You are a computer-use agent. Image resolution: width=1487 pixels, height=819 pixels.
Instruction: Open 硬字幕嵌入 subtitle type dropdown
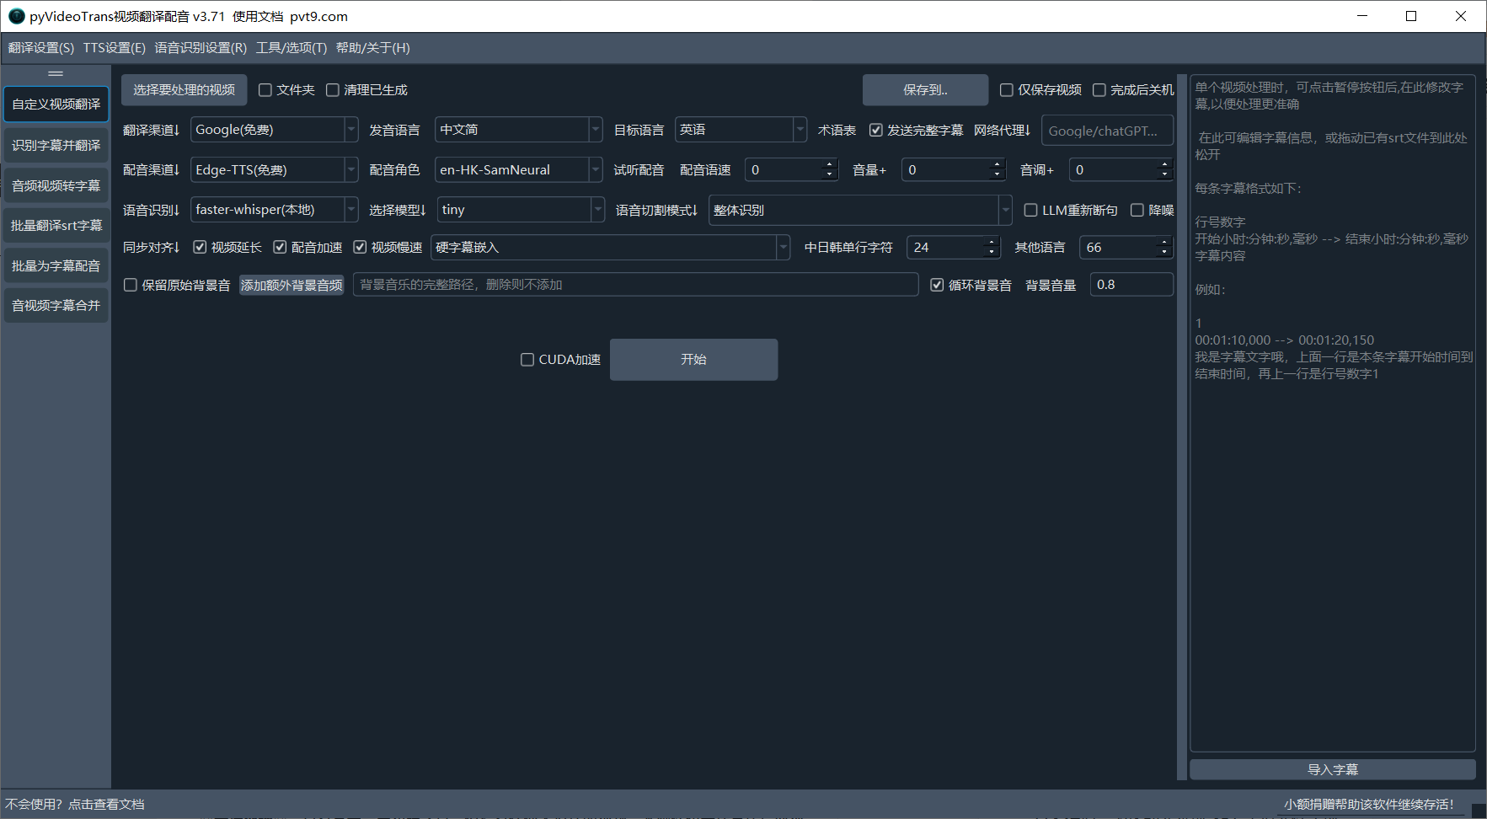coord(610,248)
